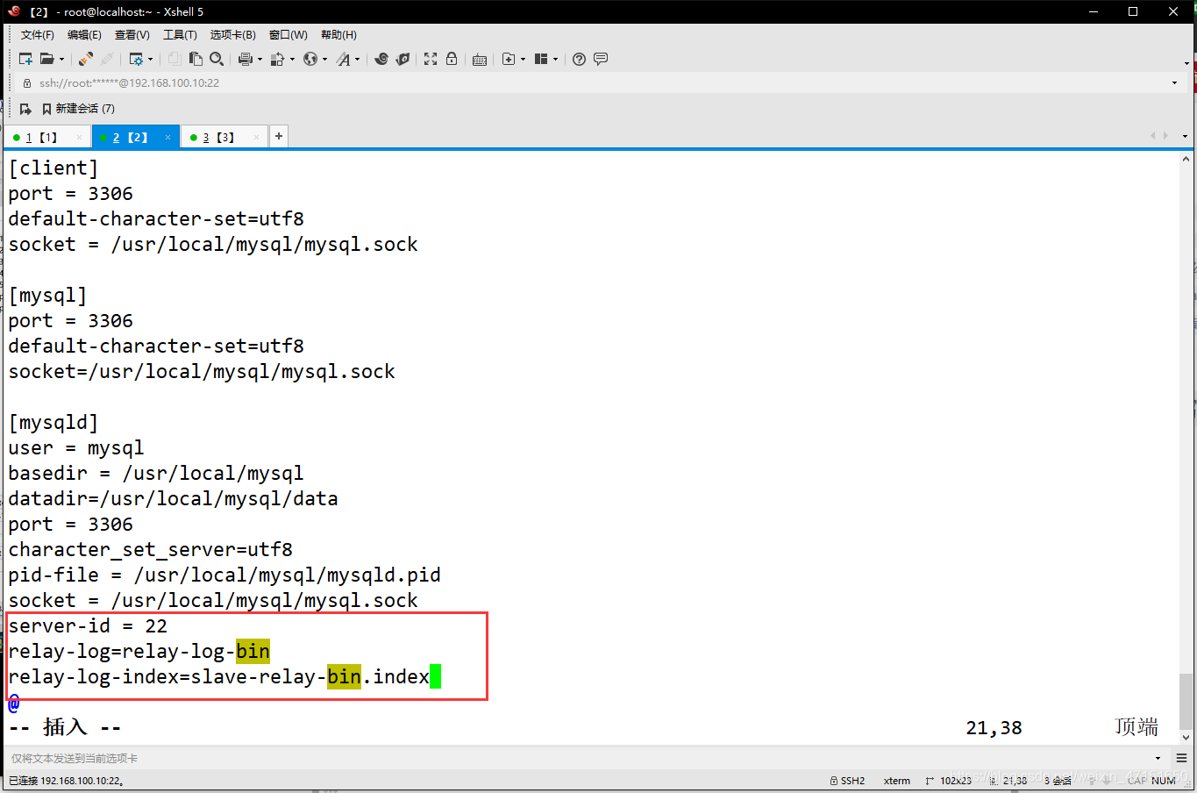Expand the globe encoding dropdown arrow
This screenshot has height=793, width=1197.
[324, 60]
